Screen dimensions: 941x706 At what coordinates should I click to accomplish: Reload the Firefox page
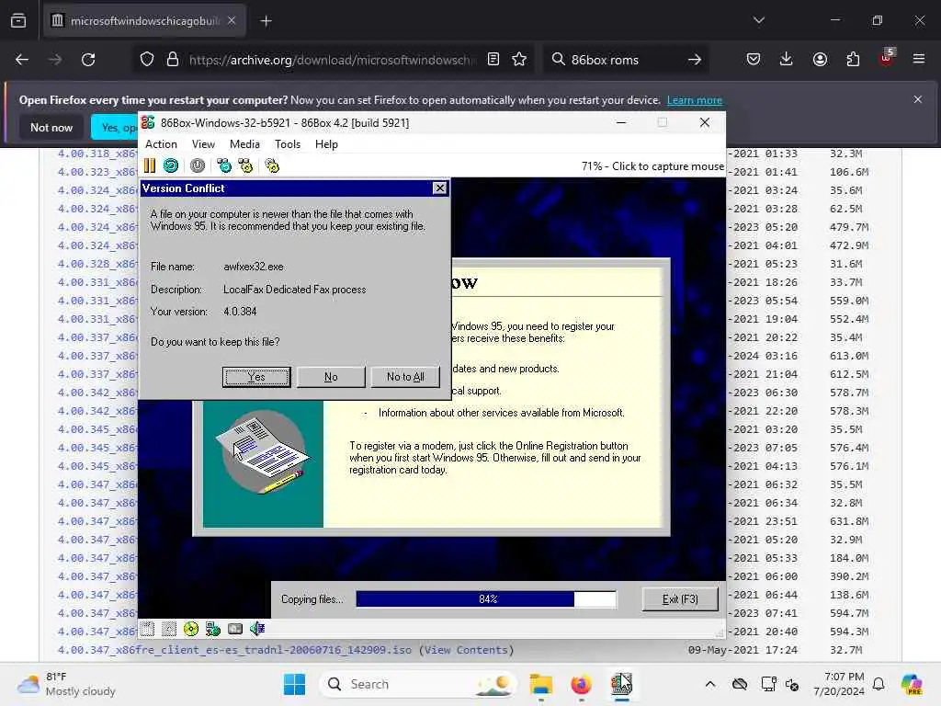[x=88, y=60]
